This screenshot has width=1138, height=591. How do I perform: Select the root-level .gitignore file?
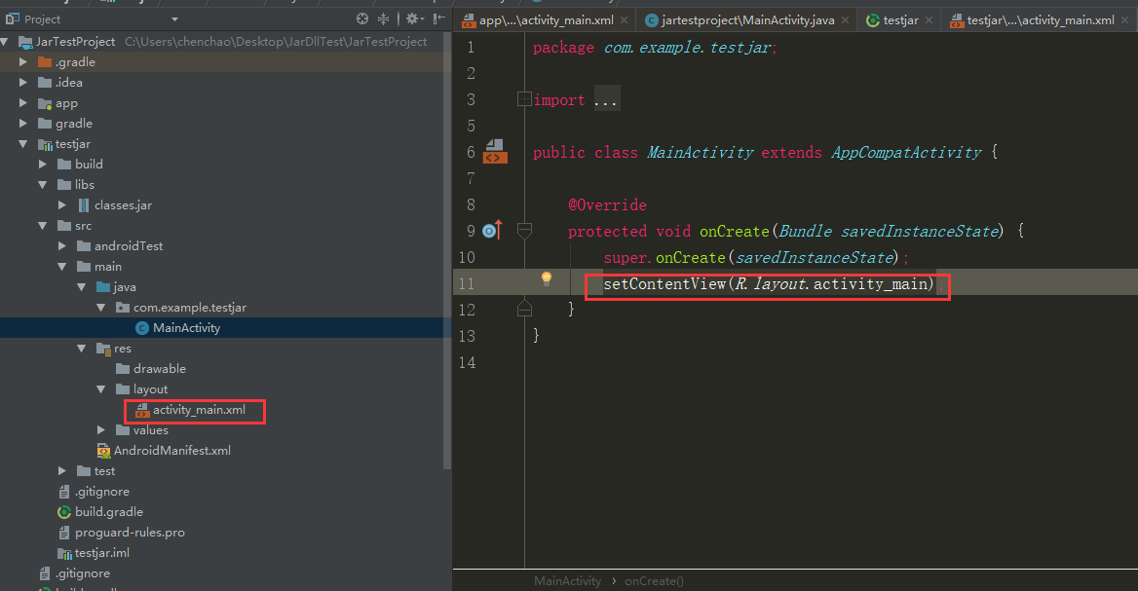[x=83, y=573]
